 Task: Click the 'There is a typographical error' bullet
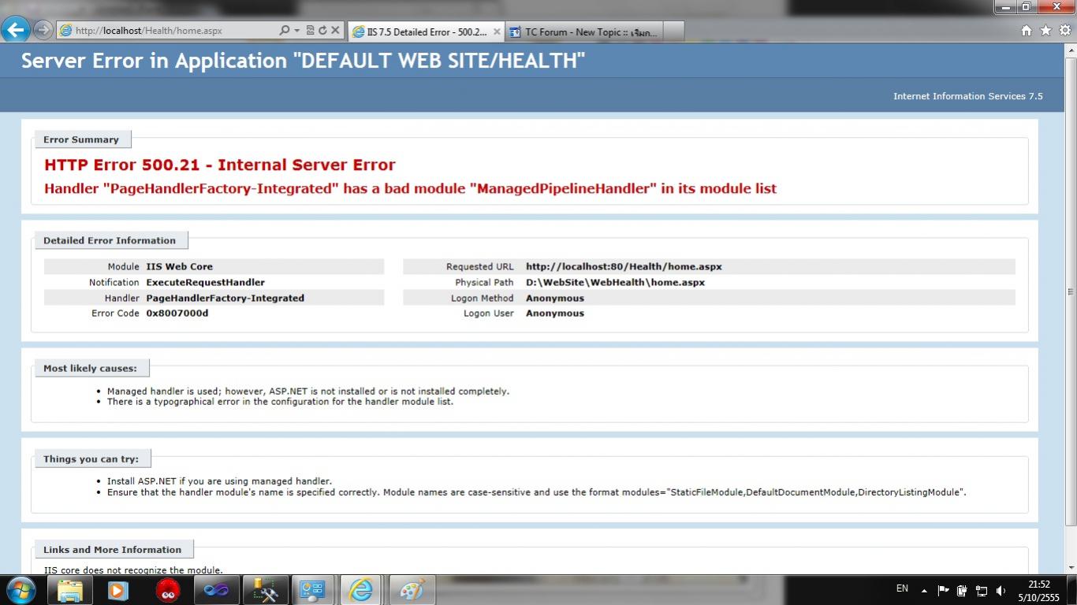[280, 401]
